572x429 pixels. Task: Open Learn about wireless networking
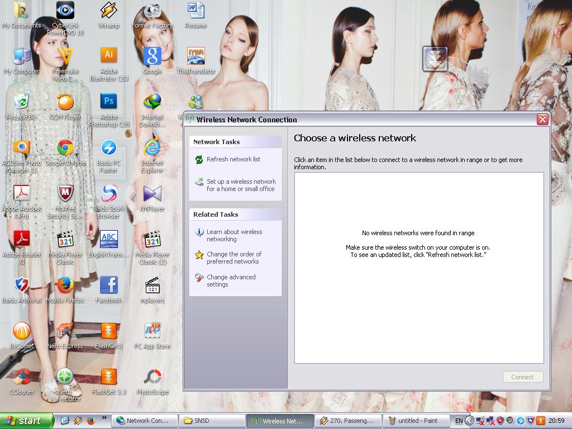pos(234,235)
